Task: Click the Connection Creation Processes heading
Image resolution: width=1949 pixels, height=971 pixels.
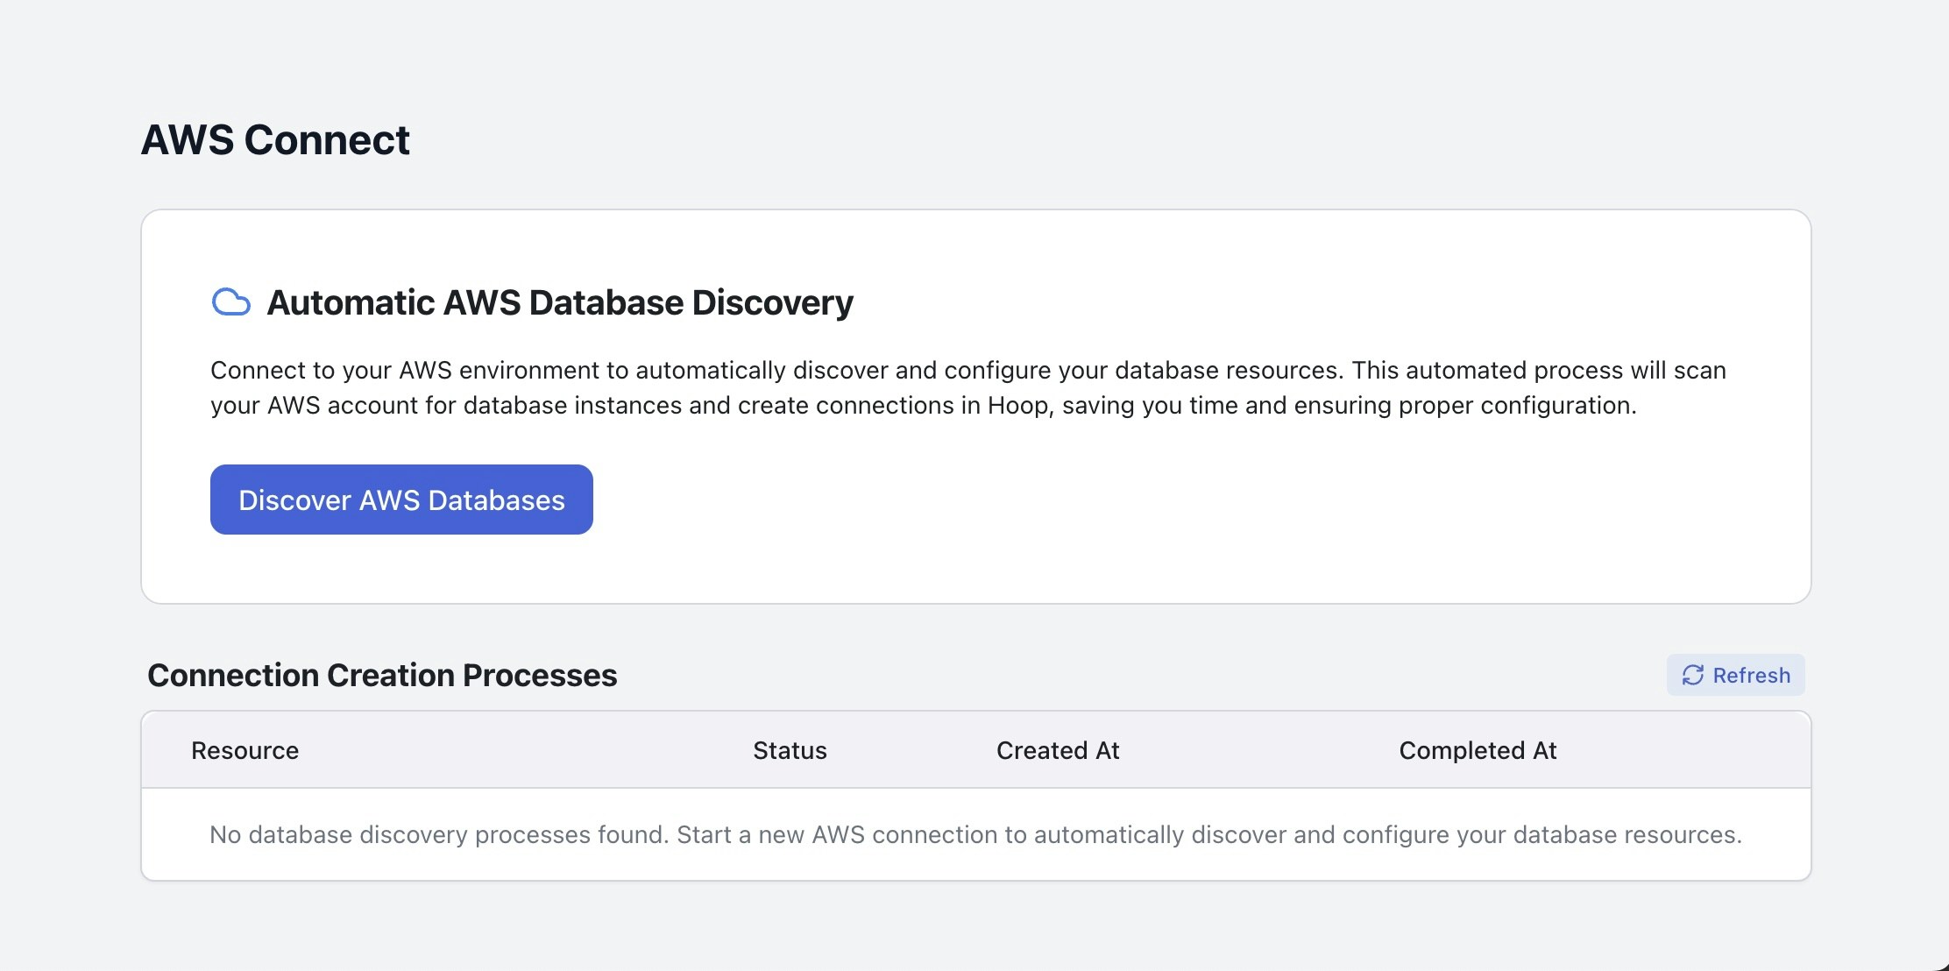Action: [x=383, y=675]
